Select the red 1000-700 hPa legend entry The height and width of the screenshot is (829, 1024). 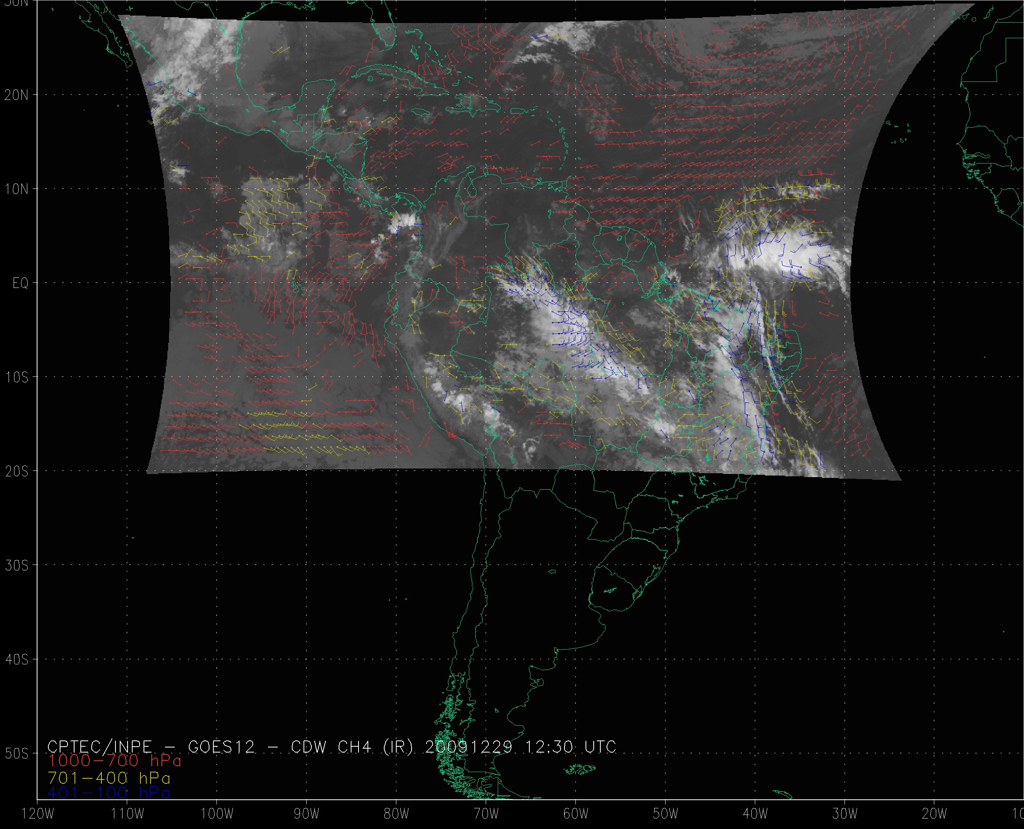(115, 760)
